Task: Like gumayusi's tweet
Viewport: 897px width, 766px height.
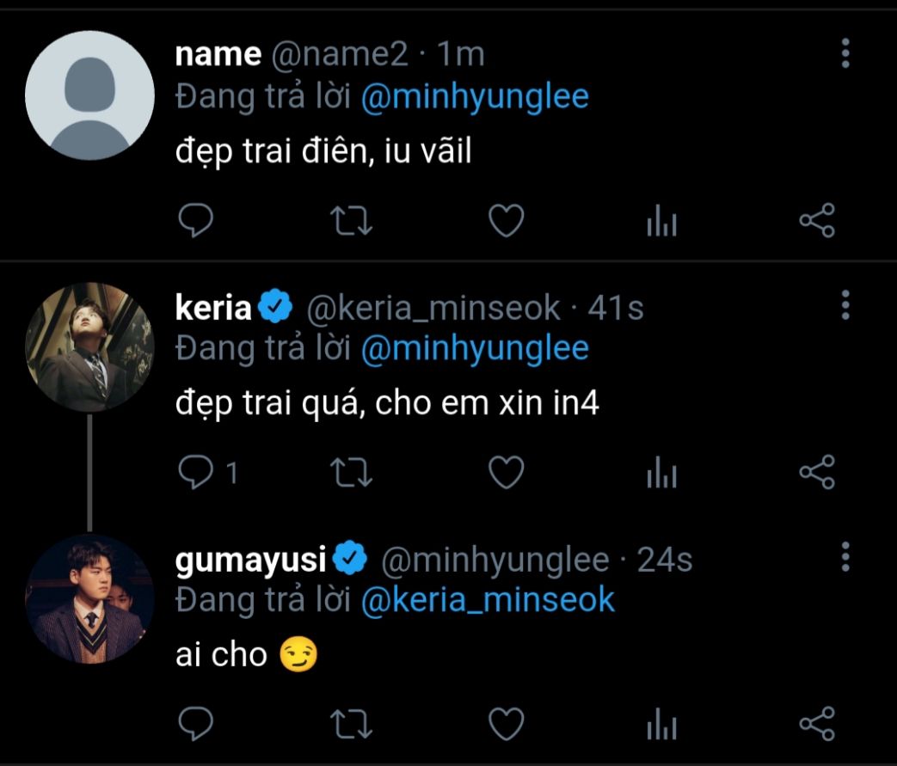Action: [507, 723]
